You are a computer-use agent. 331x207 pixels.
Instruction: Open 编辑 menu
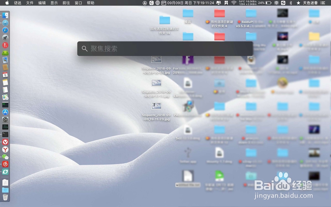point(42,3)
